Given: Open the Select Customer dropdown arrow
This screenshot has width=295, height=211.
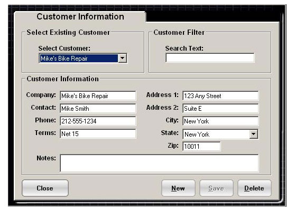Looking at the screenshot, I should (123, 58).
